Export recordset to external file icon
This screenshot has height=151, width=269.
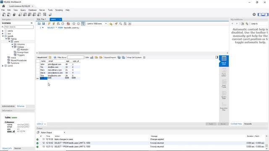[x=119, y=57]
